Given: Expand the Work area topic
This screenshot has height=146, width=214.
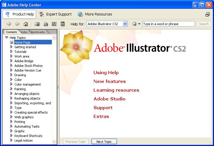Looking at the screenshot, I should tap(11, 56).
